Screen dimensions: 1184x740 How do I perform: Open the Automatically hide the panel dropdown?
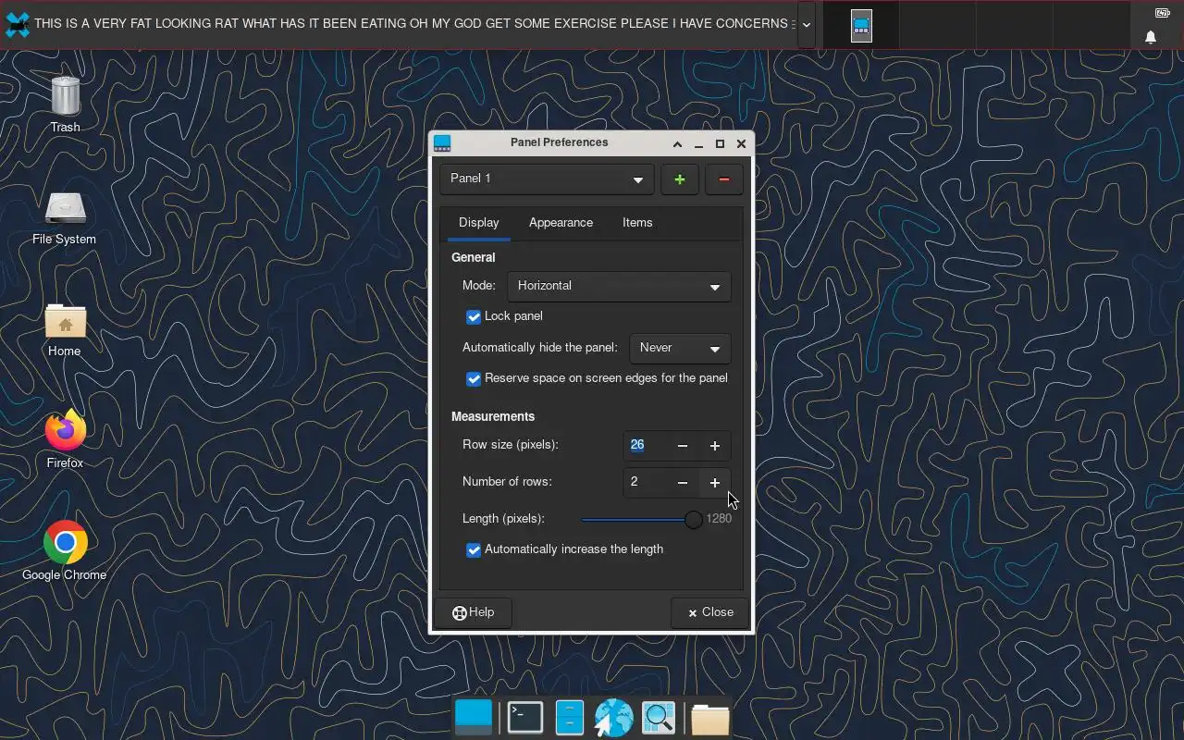coord(680,348)
